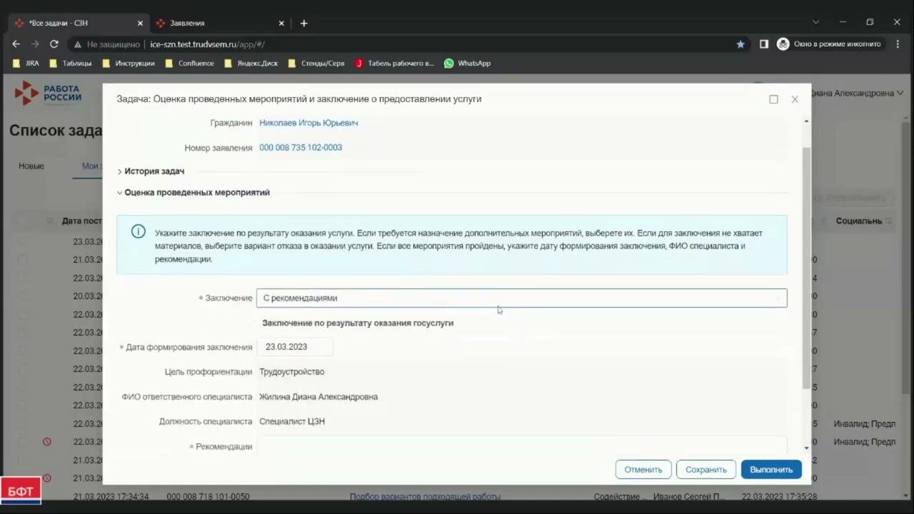Open the WhatsApp bookmark
914x514 pixels.
point(468,63)
